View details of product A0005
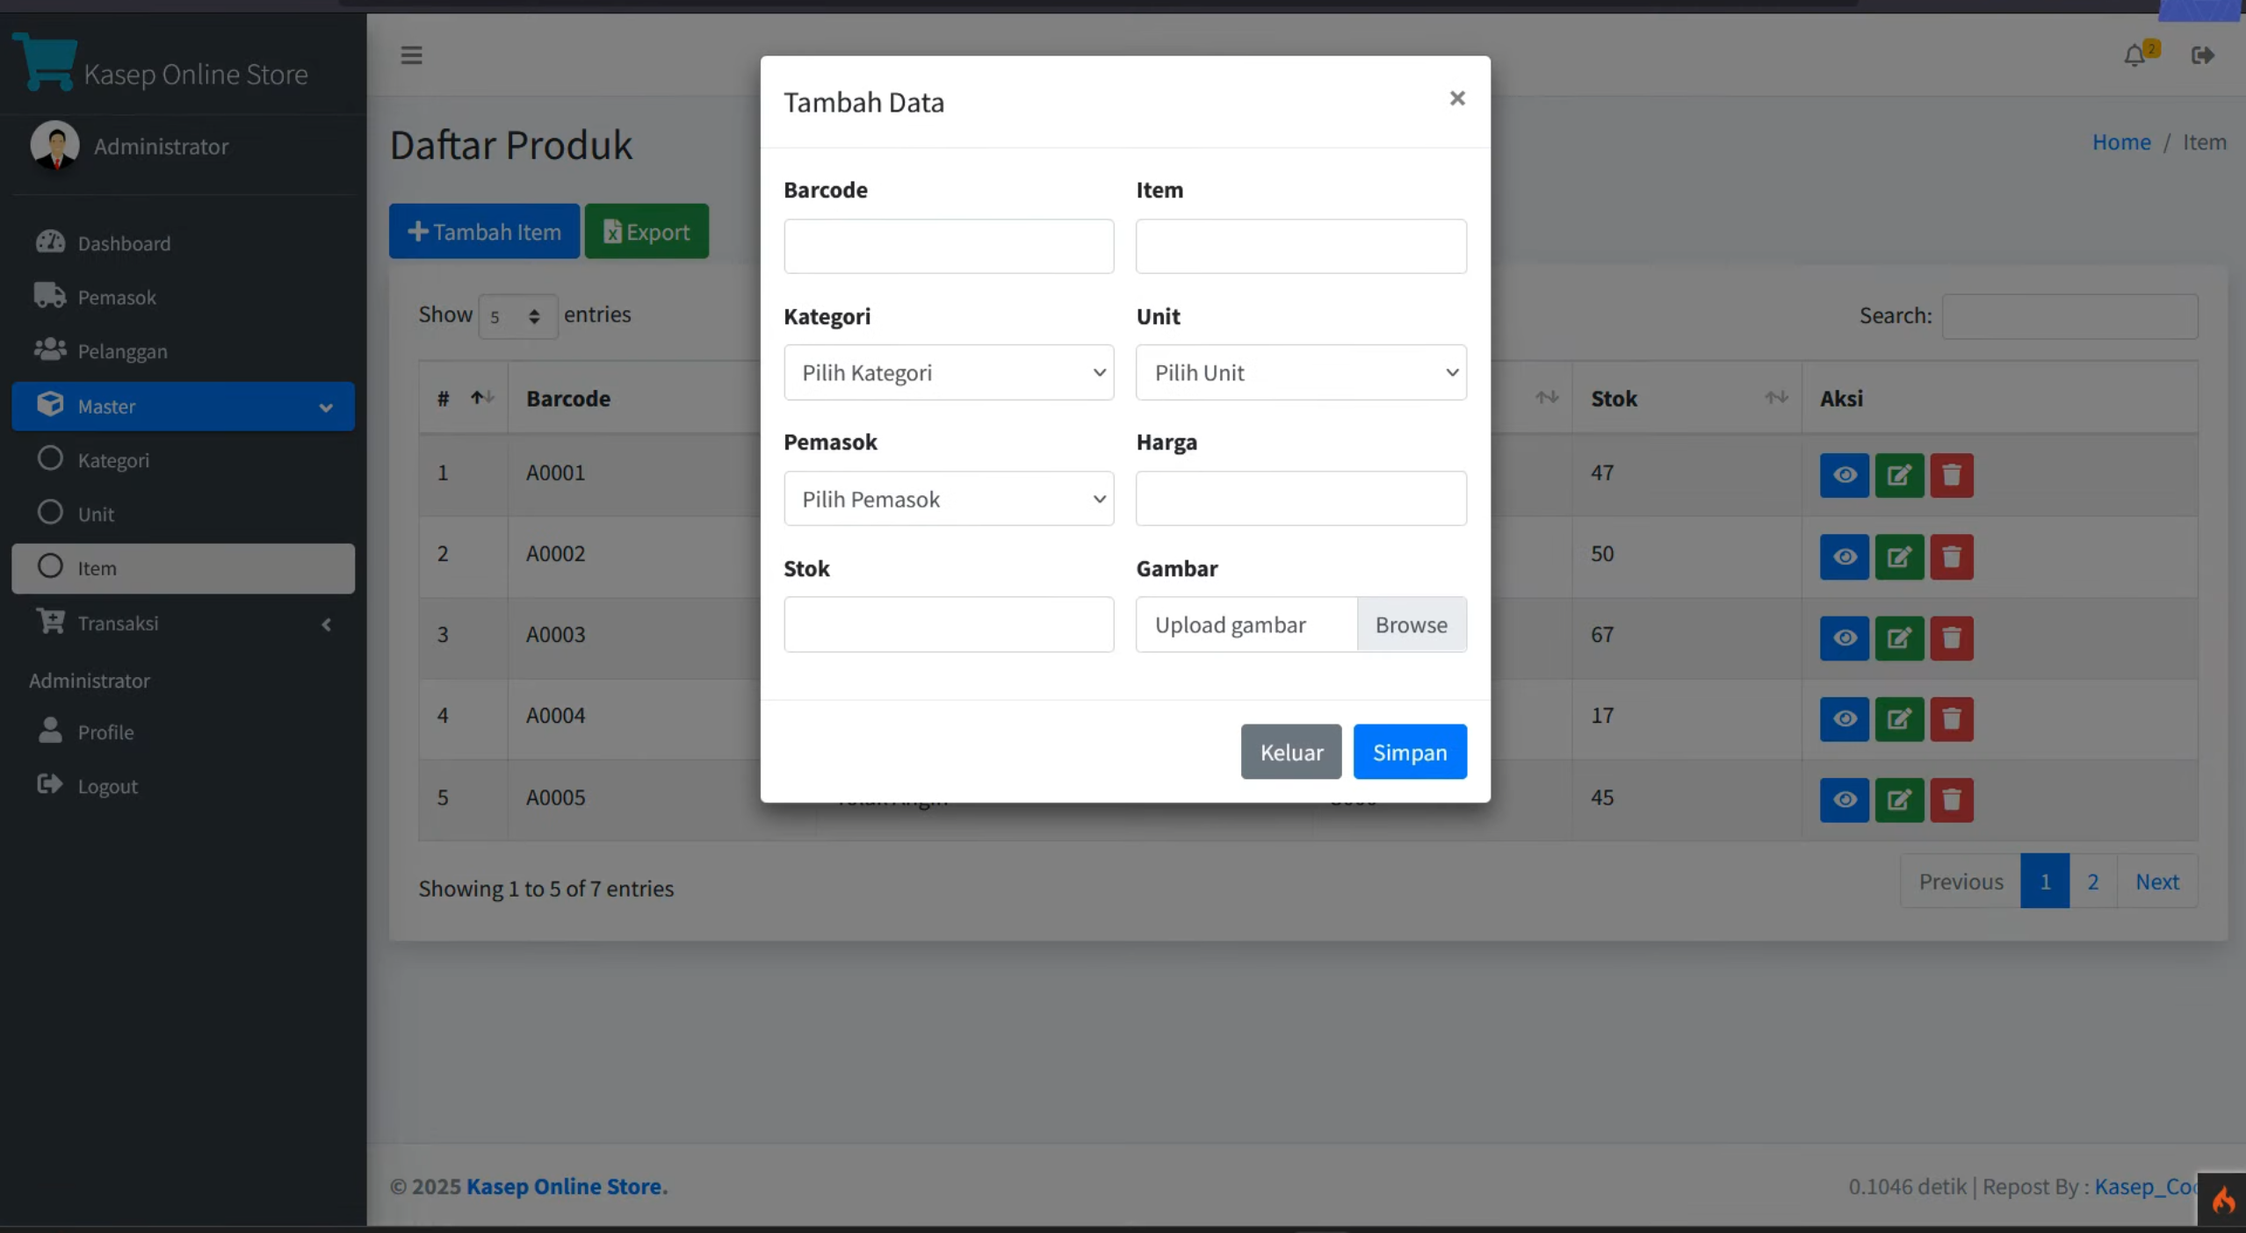Screen dimensions: 2246x1233 pyautogui.click(x=1844, y=800)
